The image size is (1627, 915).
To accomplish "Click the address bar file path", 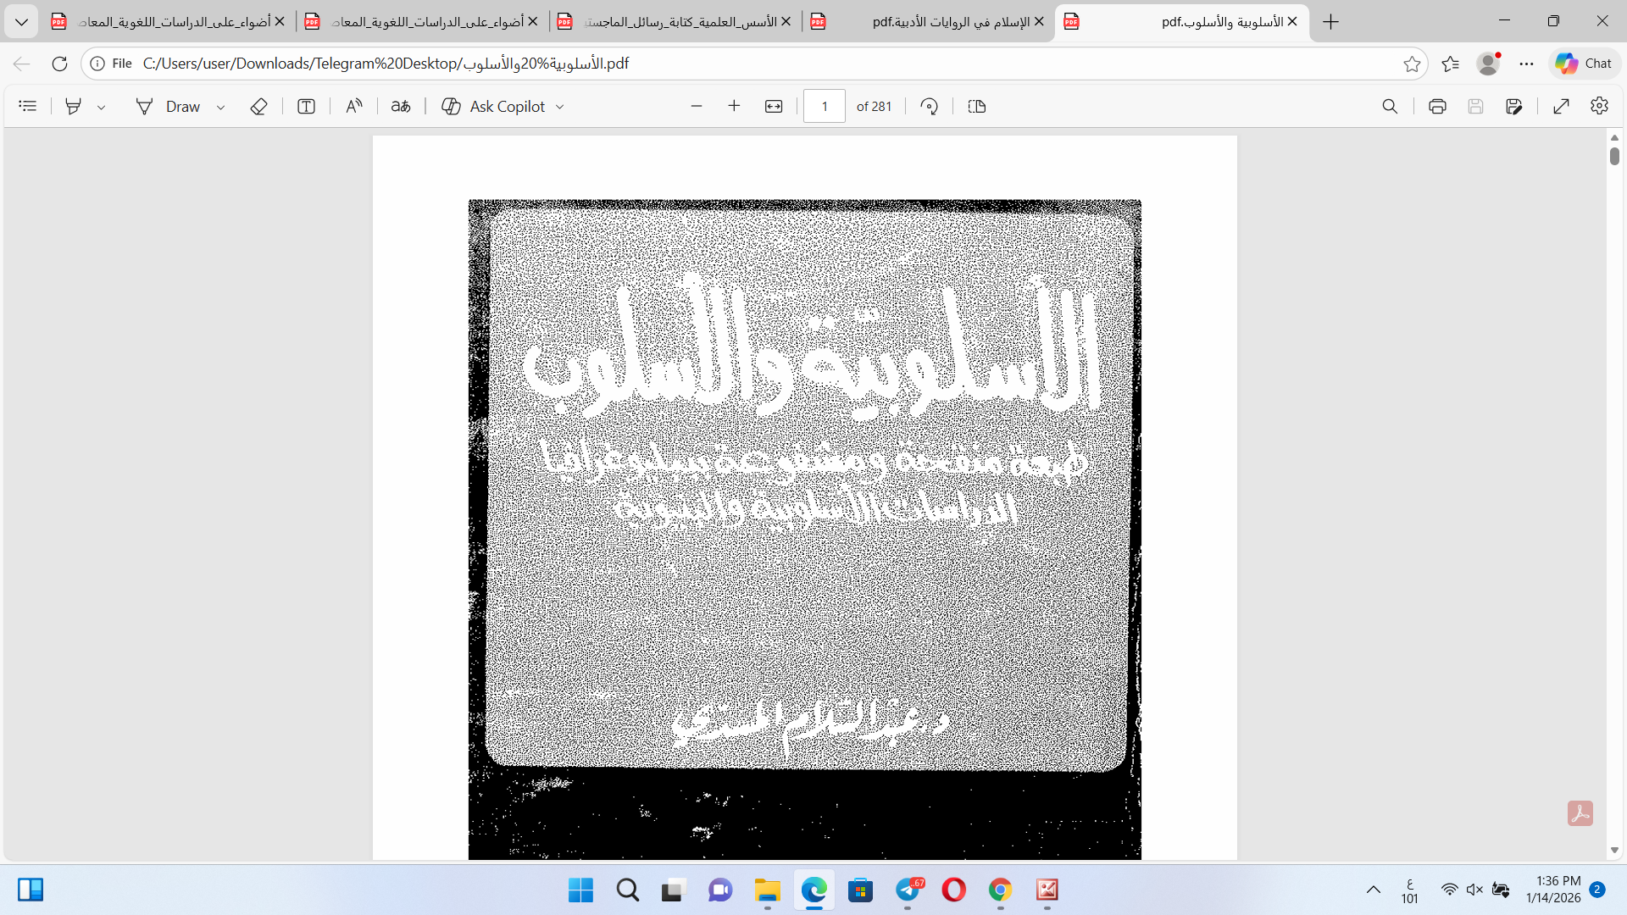I will (386, 64).
